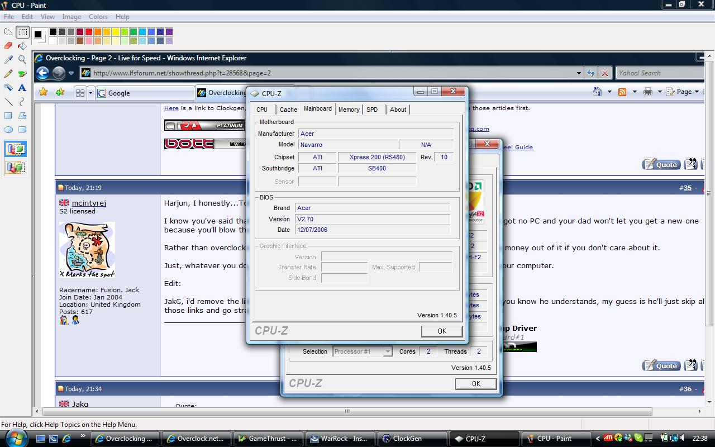Switch to the Brush tool
Image resolution: width=715 pixels, height=447 pixels.
coord(22,74)
